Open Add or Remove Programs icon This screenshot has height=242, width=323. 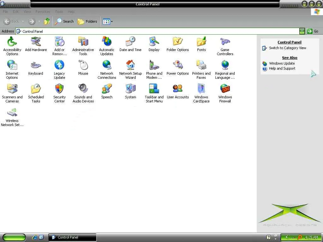click(59, 46)
